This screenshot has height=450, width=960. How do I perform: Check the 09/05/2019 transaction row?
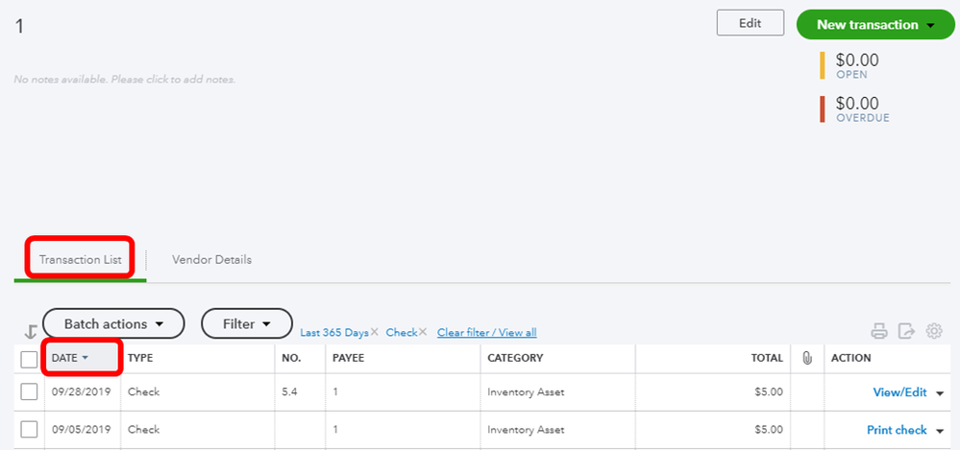(29, 429)
